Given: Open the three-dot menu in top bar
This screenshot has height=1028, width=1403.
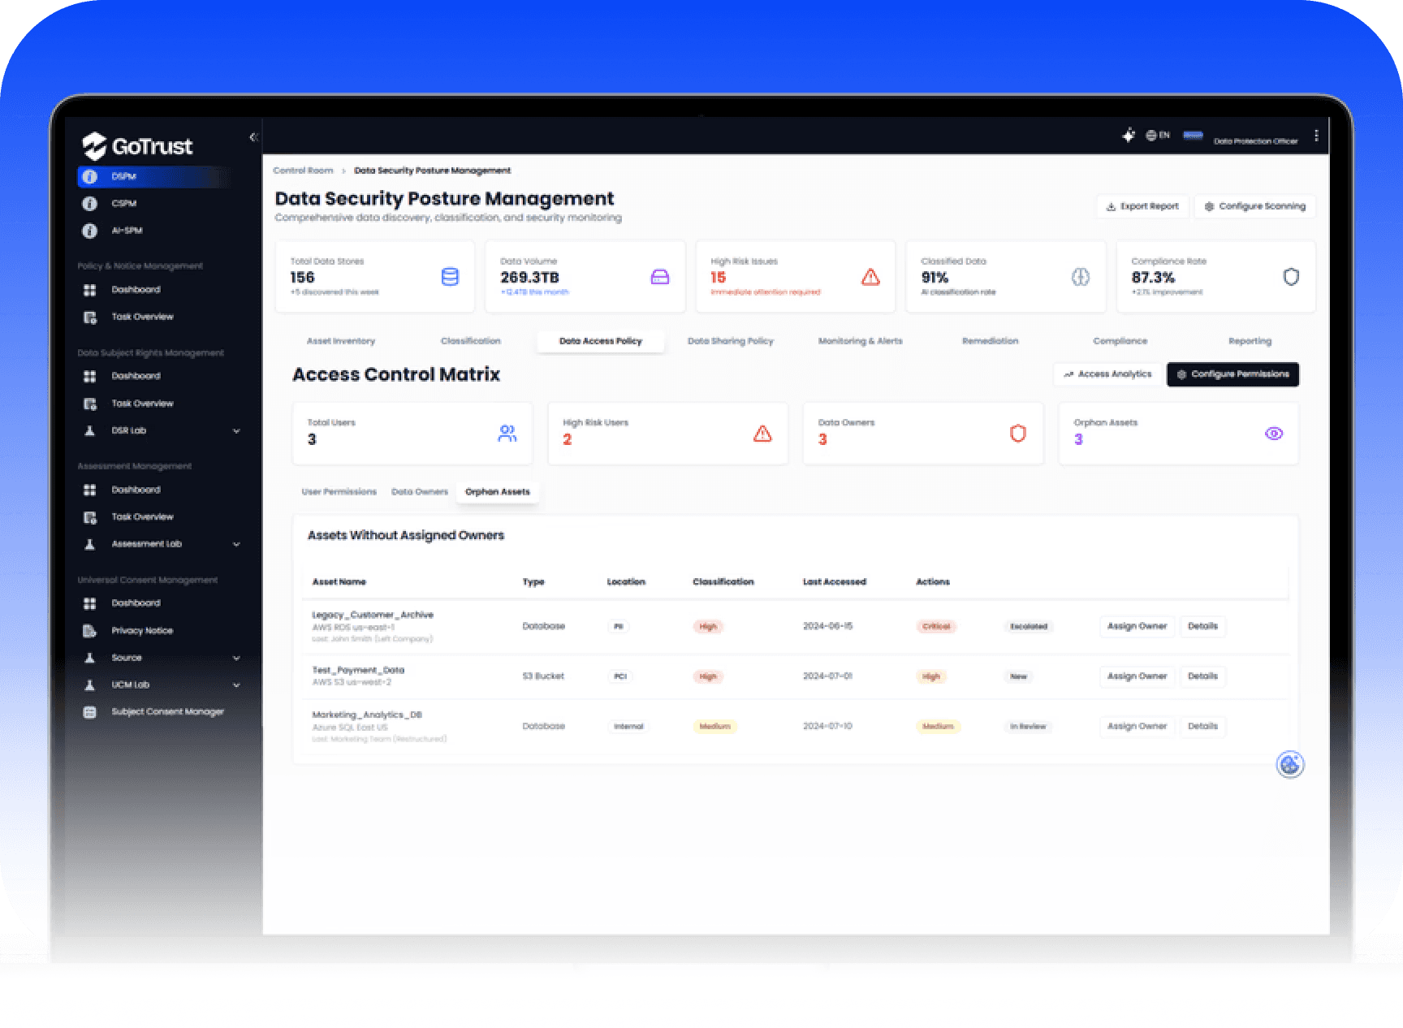Looking at the screenshot, I should 1316,136.
